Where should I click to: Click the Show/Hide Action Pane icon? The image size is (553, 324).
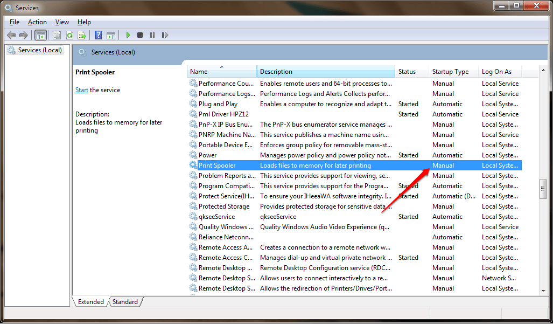click(x=111, y=35)
